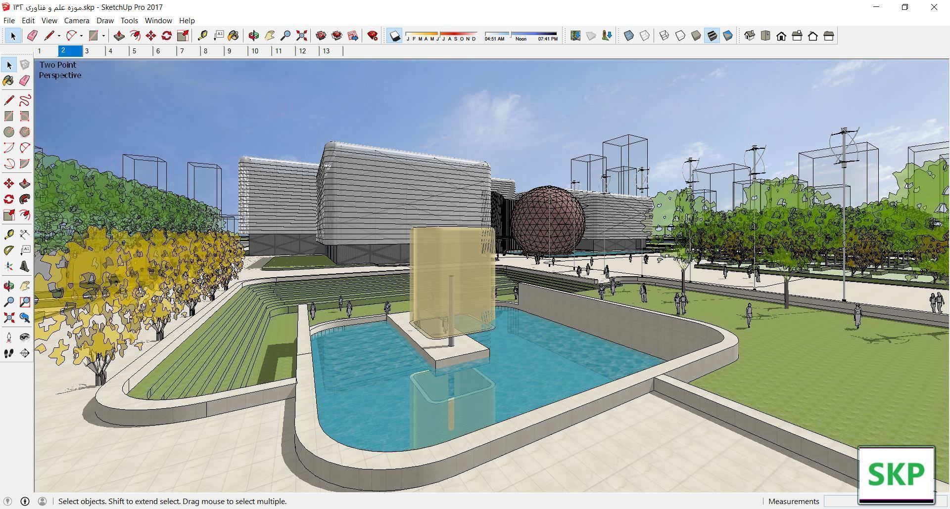
Task: Click the Iso standard view button
Action: [750, 35]
